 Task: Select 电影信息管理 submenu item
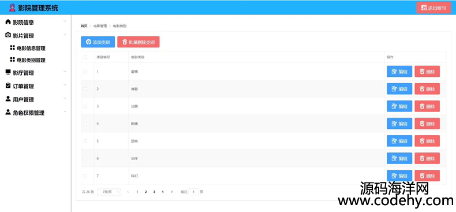31,49
